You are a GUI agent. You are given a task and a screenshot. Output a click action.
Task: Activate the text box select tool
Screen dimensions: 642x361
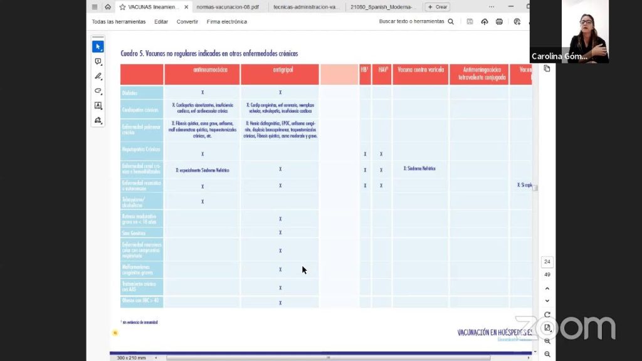[98, 105]
